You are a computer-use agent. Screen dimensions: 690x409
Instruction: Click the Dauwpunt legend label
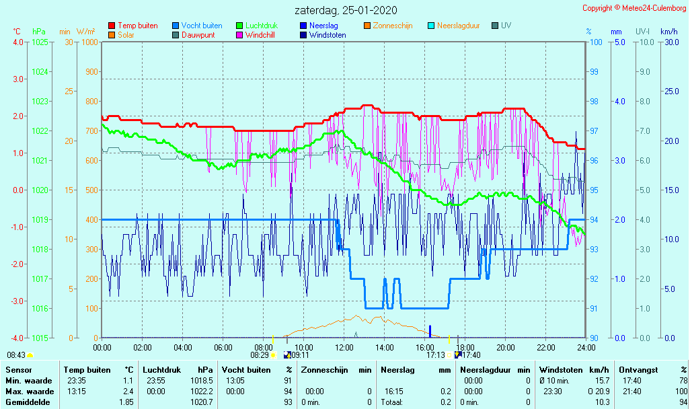point(198,35)
